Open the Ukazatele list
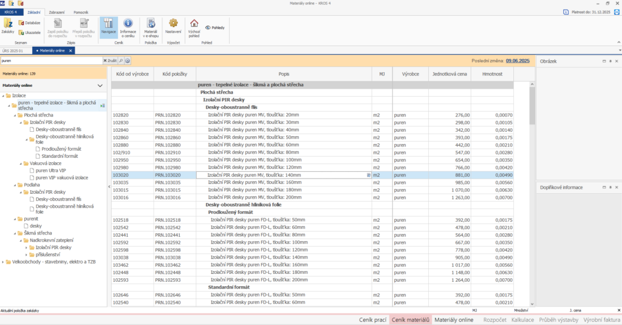This screenshot has width=622, height=325. point(30,33)
